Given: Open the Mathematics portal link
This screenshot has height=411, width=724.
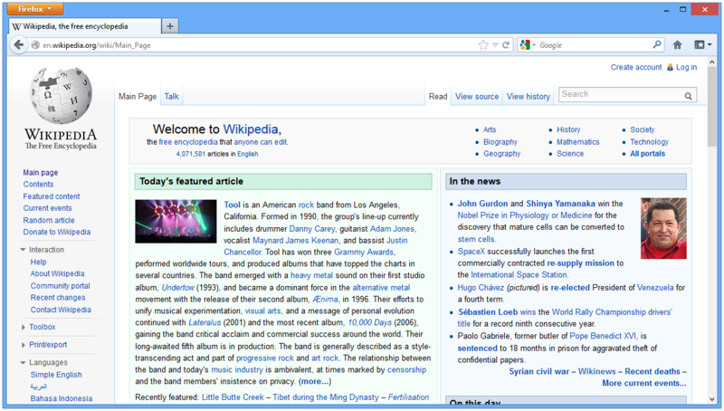Looking at the screenshot, I should pos(577,142).
